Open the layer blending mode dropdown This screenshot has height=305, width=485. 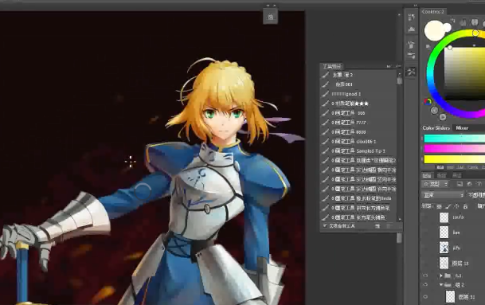click(x=443, y=195)
